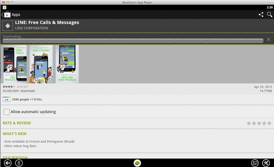Open the share icon in the top bar
Screen dimensions: 274x167
point(261,14)
